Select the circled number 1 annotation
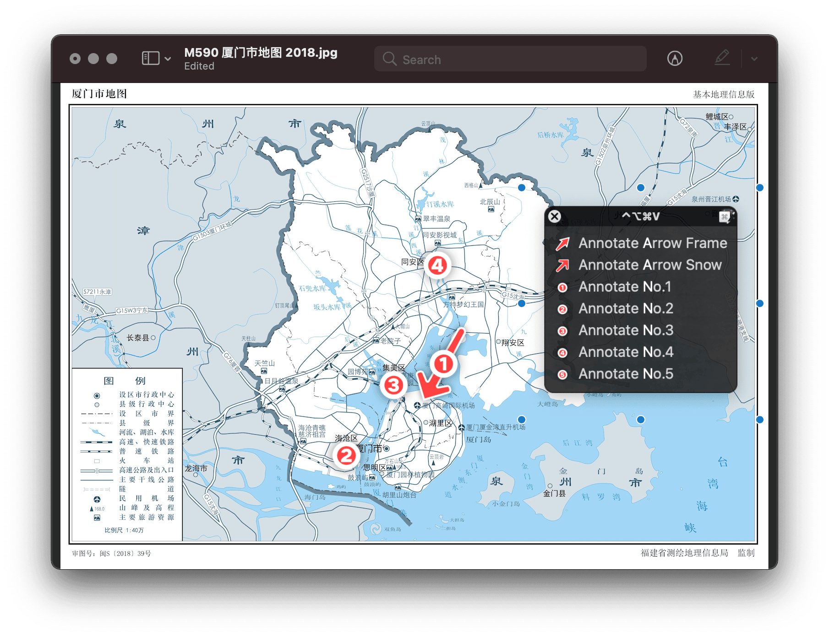Viewport: 829px width, 637px height. (x=443, y=365)
